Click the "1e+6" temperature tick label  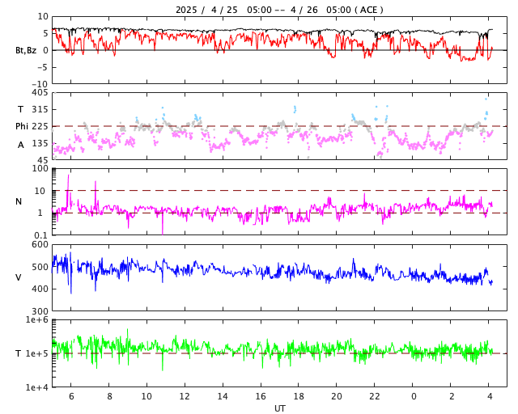(x=37, y=320)
